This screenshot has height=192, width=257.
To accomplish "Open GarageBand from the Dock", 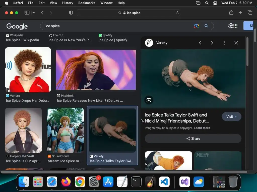I will [x=150, y=181].
